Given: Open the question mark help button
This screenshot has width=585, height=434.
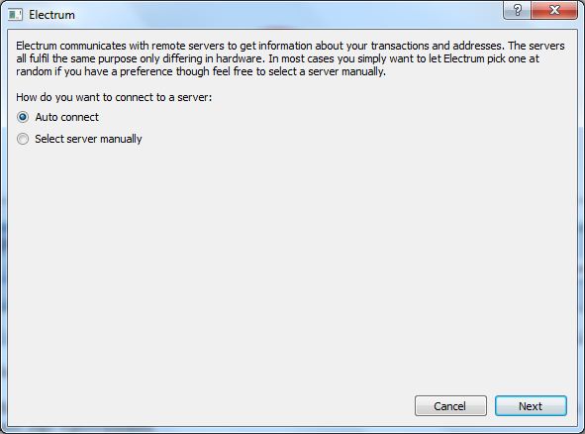Looking at the screenshot, I should click(x=517, y=10).
